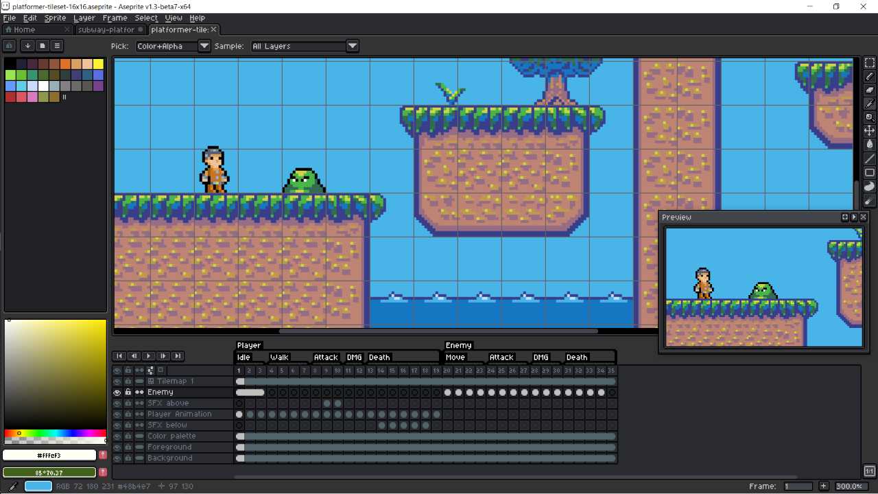Select the Idle animation tag
Viewport: 878px width, 494px height.
[x=244, y=357]
